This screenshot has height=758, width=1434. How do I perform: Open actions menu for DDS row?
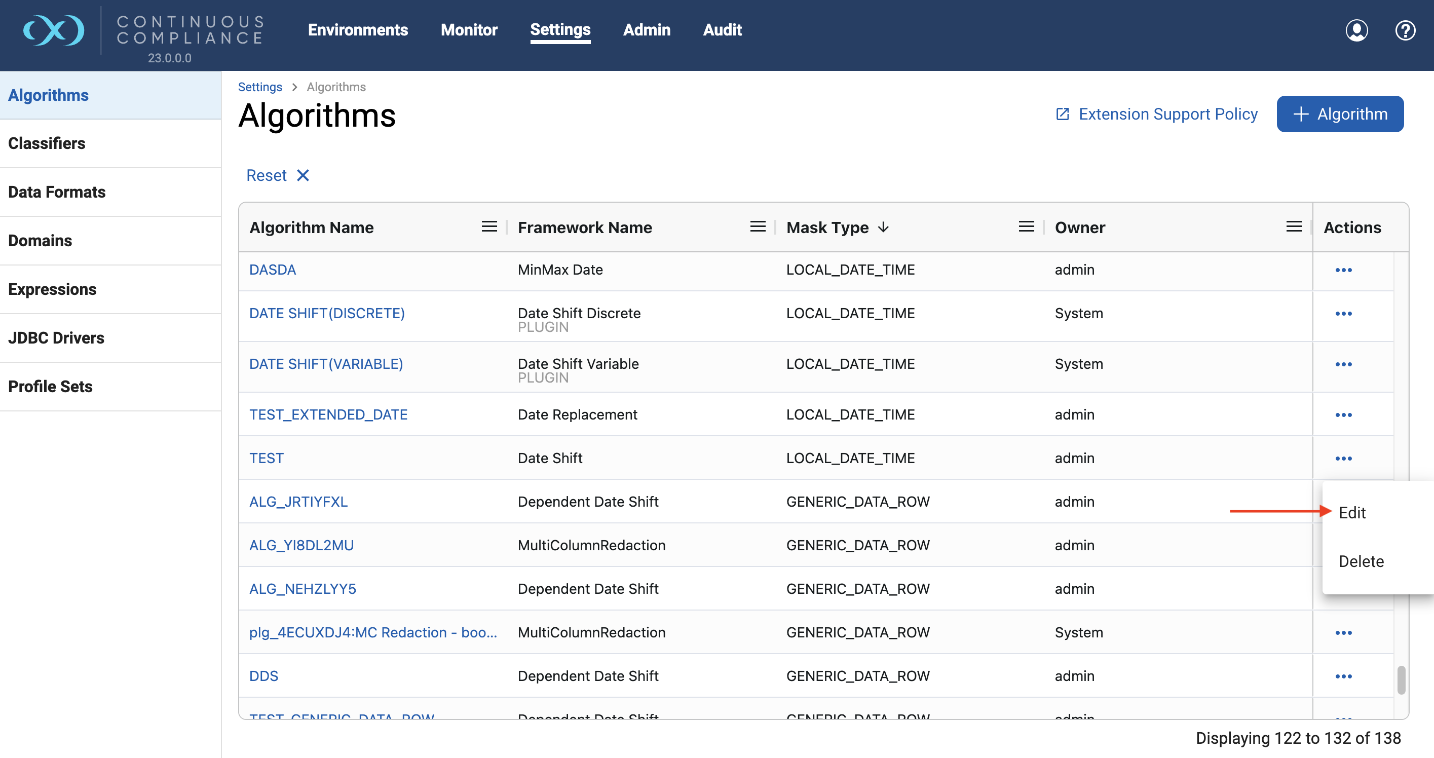tap(1343, 677)
